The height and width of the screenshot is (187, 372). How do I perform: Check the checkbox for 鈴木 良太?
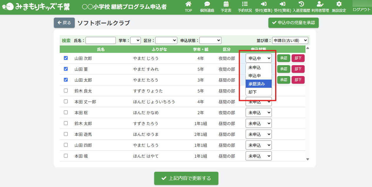click(66, 91)
